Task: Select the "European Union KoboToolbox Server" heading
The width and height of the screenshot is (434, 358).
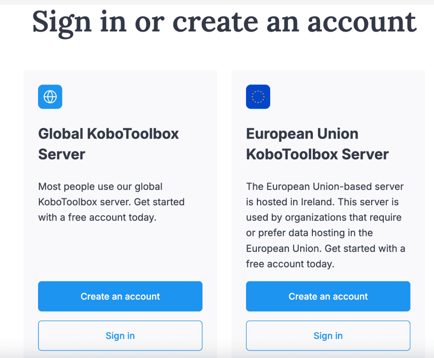Action: pyautogui.click(x=317, y=144)
